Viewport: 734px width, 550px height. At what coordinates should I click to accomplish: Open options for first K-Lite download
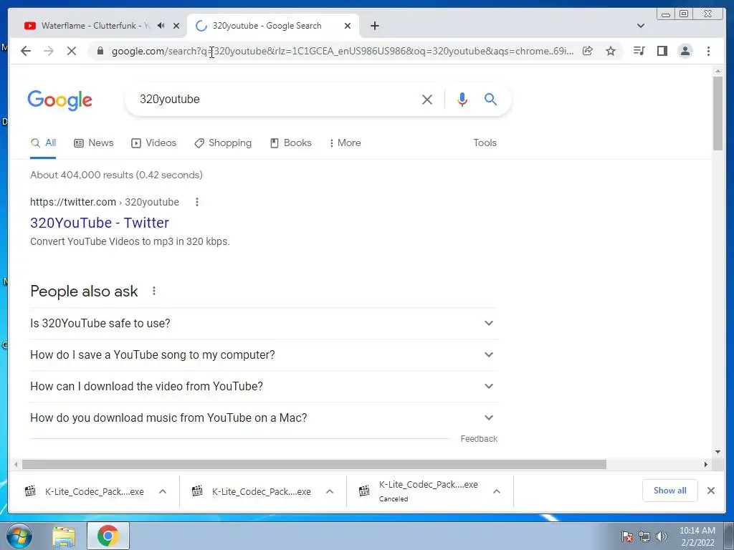click(163, 491)
